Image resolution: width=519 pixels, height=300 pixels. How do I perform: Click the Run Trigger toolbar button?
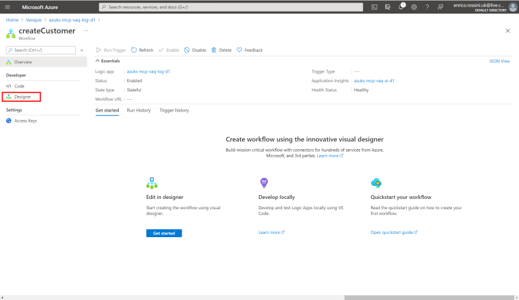111,51
